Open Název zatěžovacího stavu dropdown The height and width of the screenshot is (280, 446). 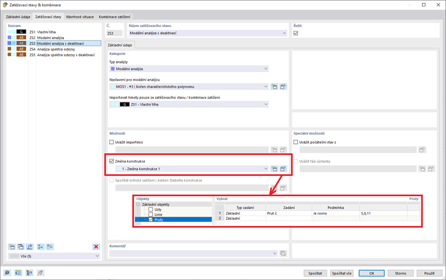tap(284, 33)
